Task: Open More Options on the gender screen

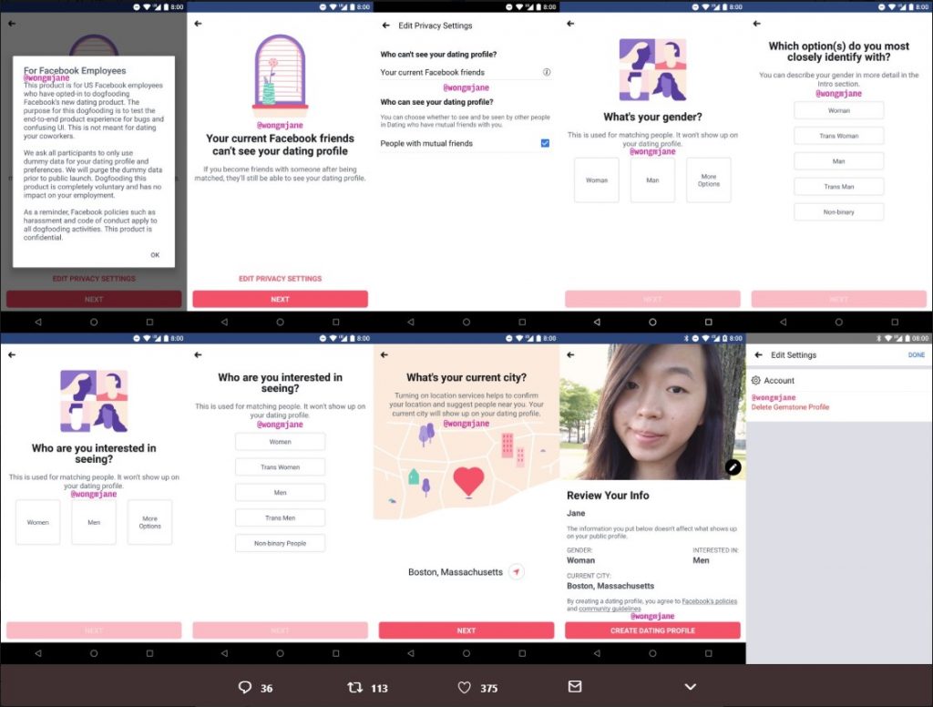Action: 708,179
